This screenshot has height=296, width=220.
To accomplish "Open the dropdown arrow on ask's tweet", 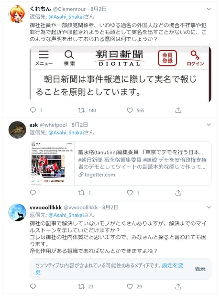I will (209, 125).
